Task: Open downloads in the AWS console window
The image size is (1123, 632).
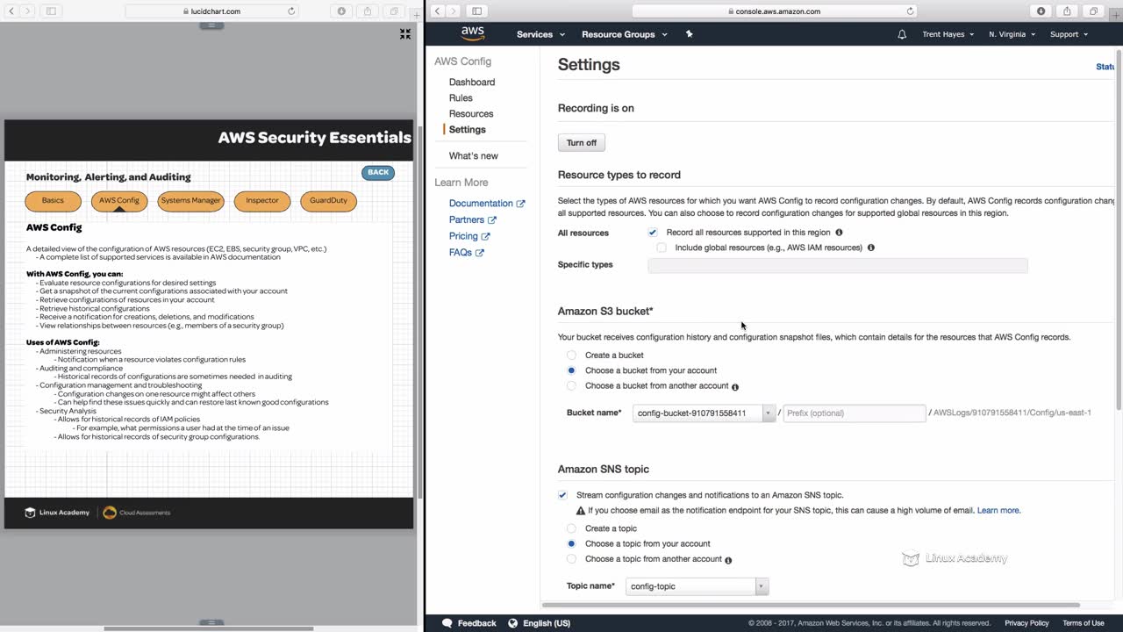Action: 1041,11
